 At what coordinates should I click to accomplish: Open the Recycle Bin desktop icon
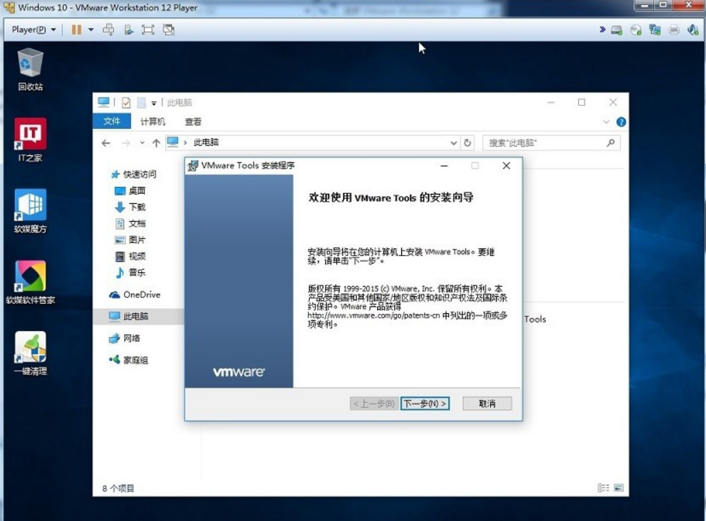click(30, 69)
